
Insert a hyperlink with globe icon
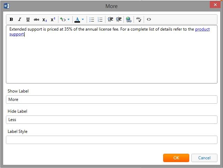[129, 19]
